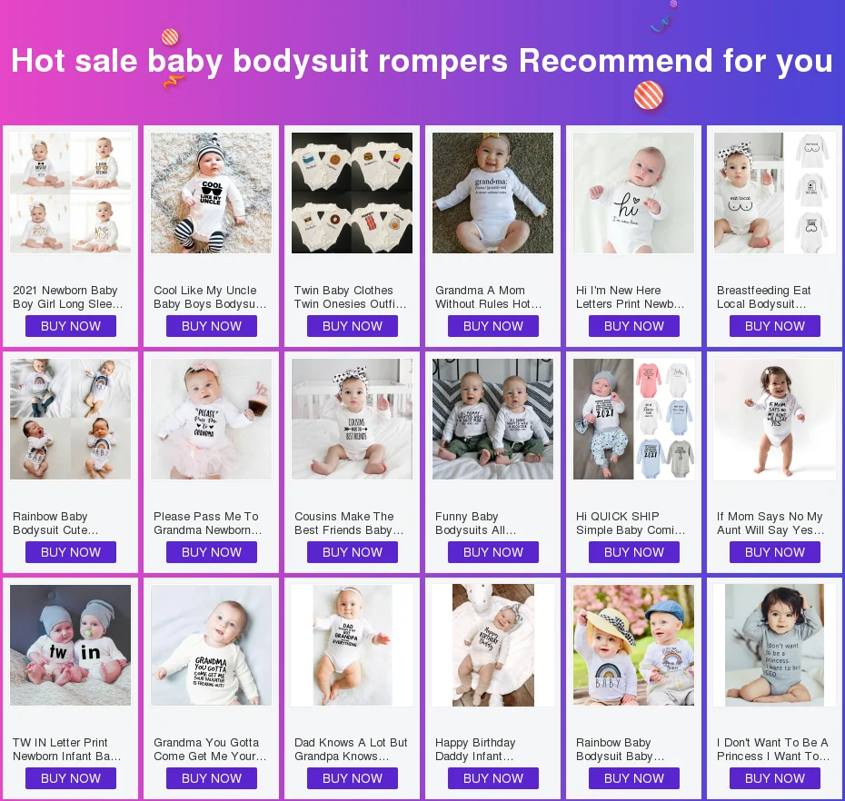Image resolution: width=845 pixels, height=801 pixels.
Task: Open the Dad Knows A Lot title link
Action: point(351,749)
